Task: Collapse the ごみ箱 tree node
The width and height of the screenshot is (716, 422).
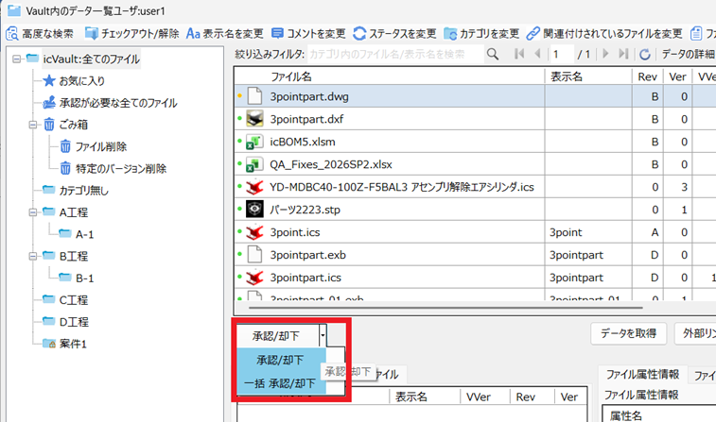Action: 33,125
